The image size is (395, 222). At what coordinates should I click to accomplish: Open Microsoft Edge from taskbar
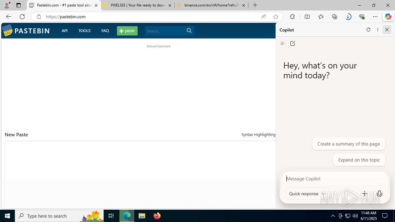tap(127, 216)
